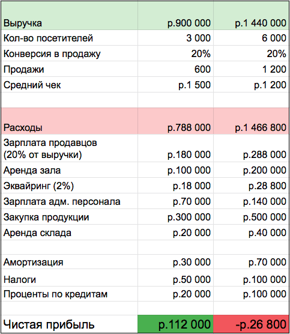
Task: Click the red -р.26 800 profit cell
Action: [251, 324]
